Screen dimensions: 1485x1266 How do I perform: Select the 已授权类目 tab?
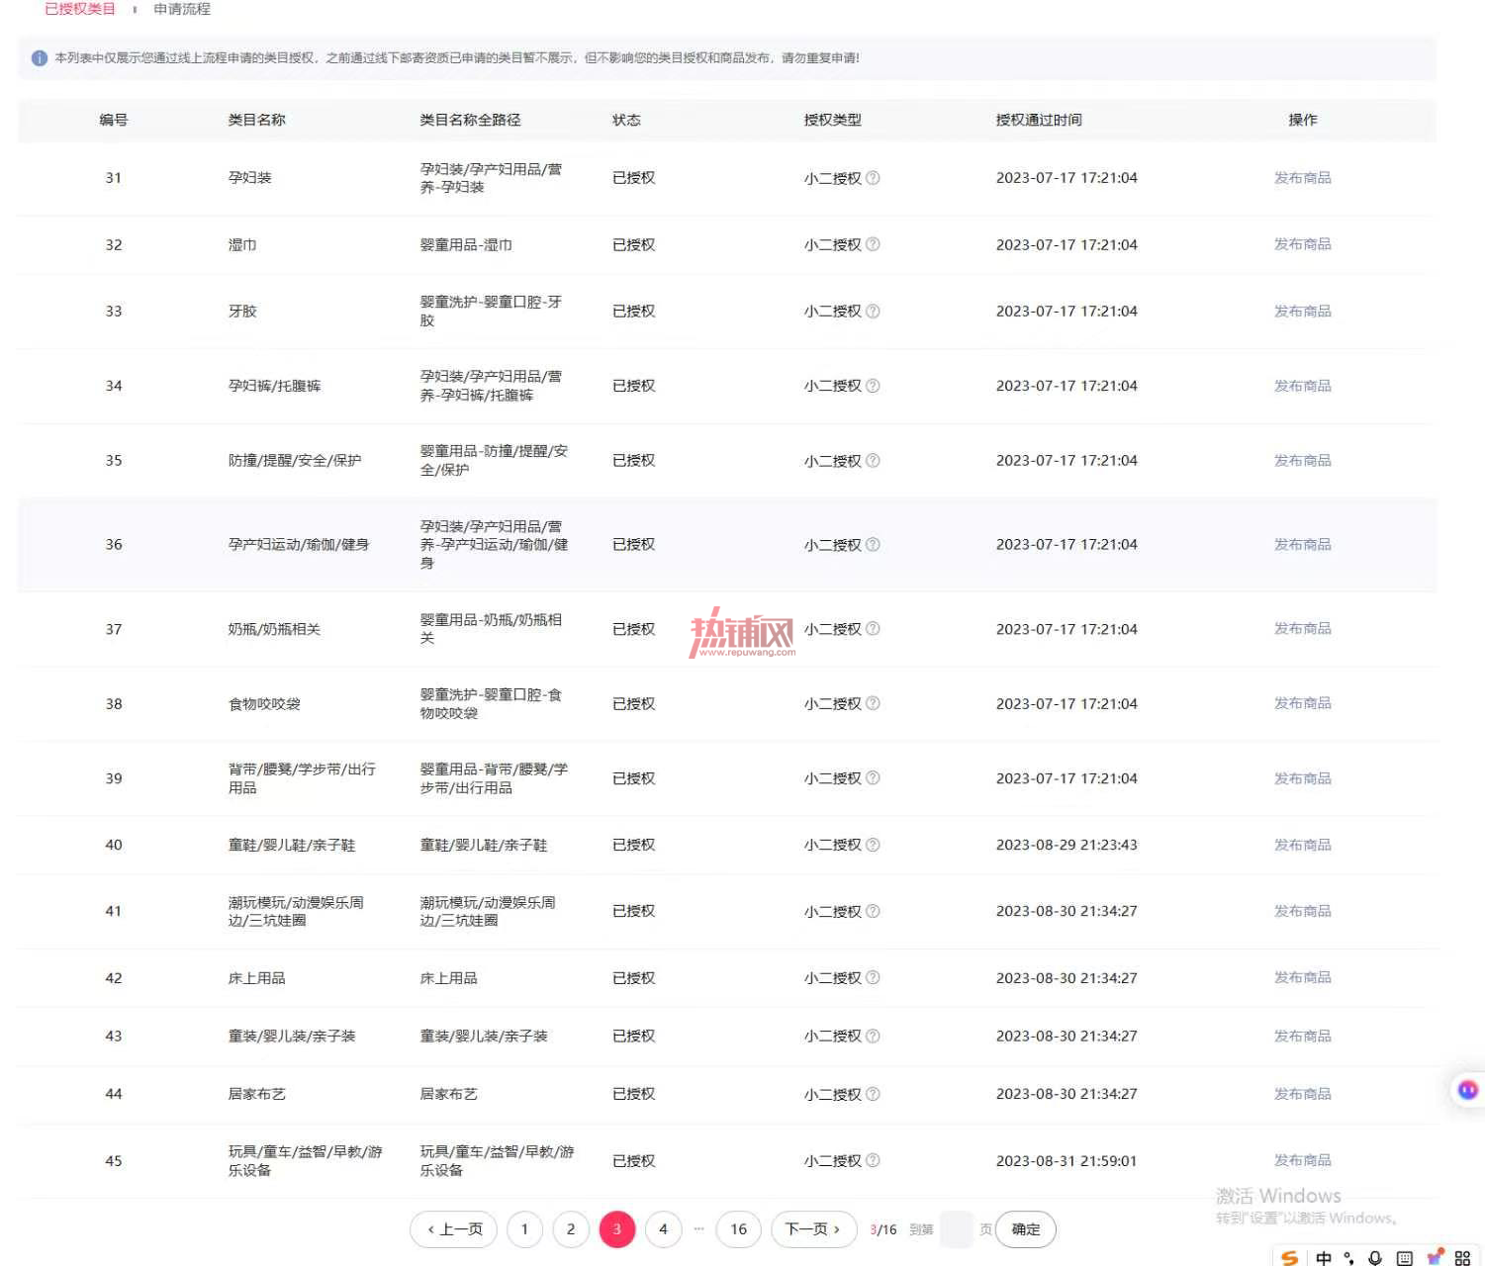(x=80, y=9)
